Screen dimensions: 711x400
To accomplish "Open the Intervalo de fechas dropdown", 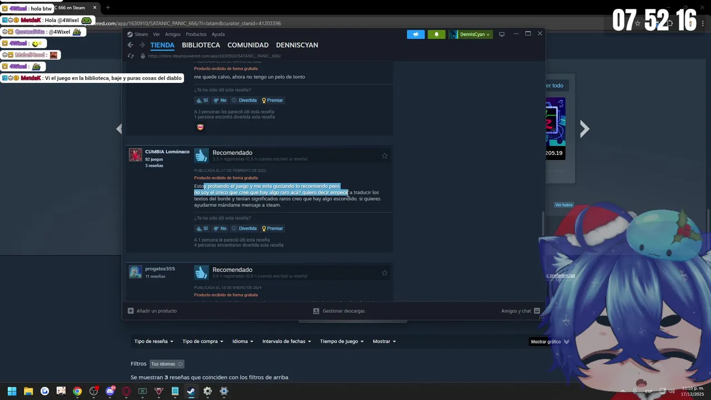I will (287, 342).
